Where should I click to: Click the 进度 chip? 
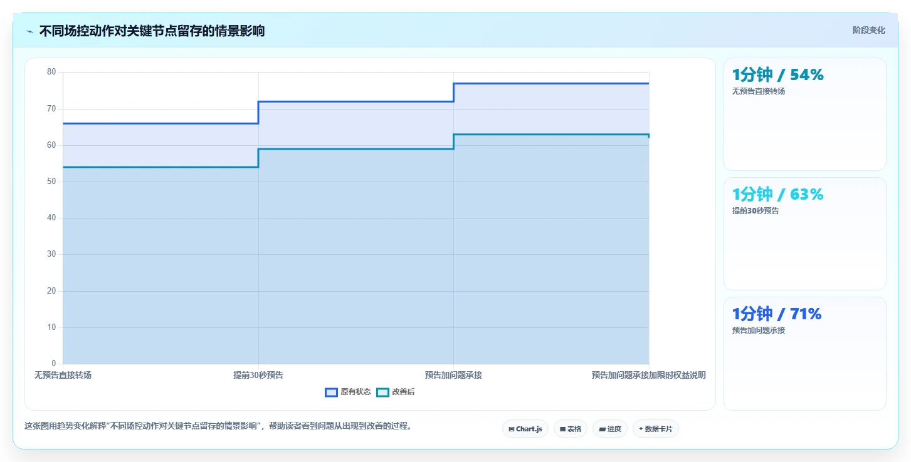click(x=610, y=429)
